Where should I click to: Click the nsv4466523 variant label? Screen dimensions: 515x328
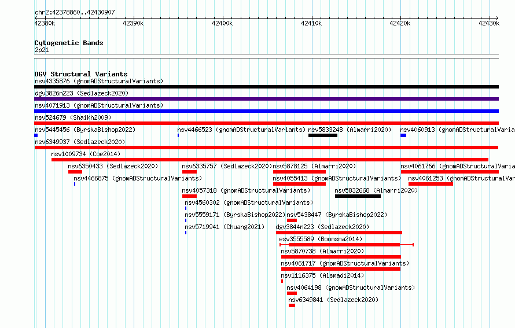[x=241, y=130]
